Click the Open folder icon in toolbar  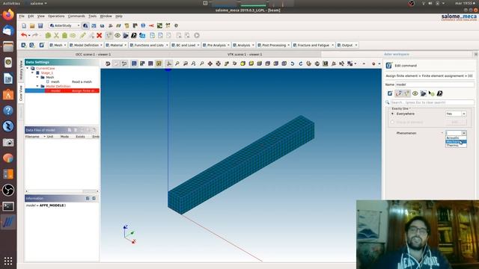(x=32, y=25)
